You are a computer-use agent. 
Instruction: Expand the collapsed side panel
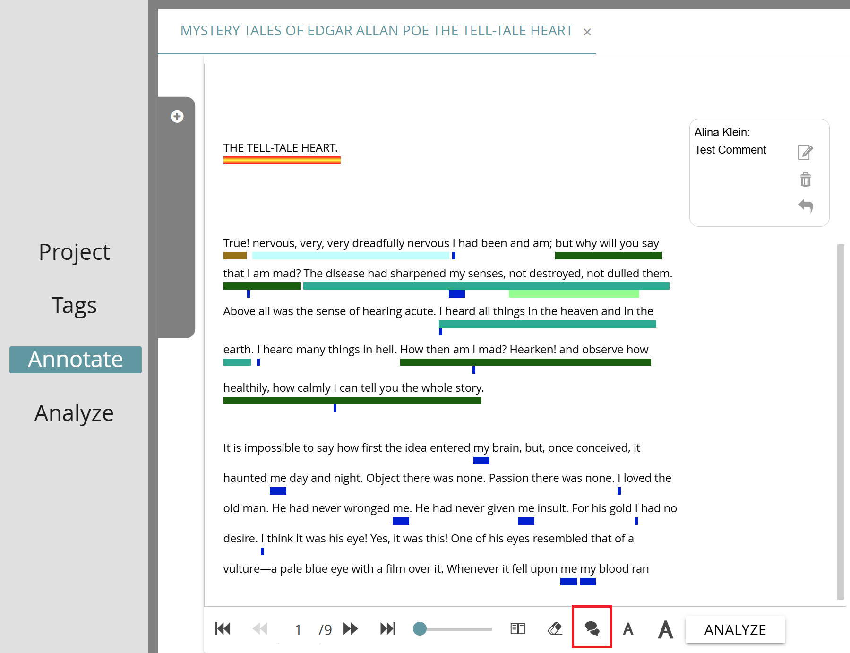click(x=177, y=116)
